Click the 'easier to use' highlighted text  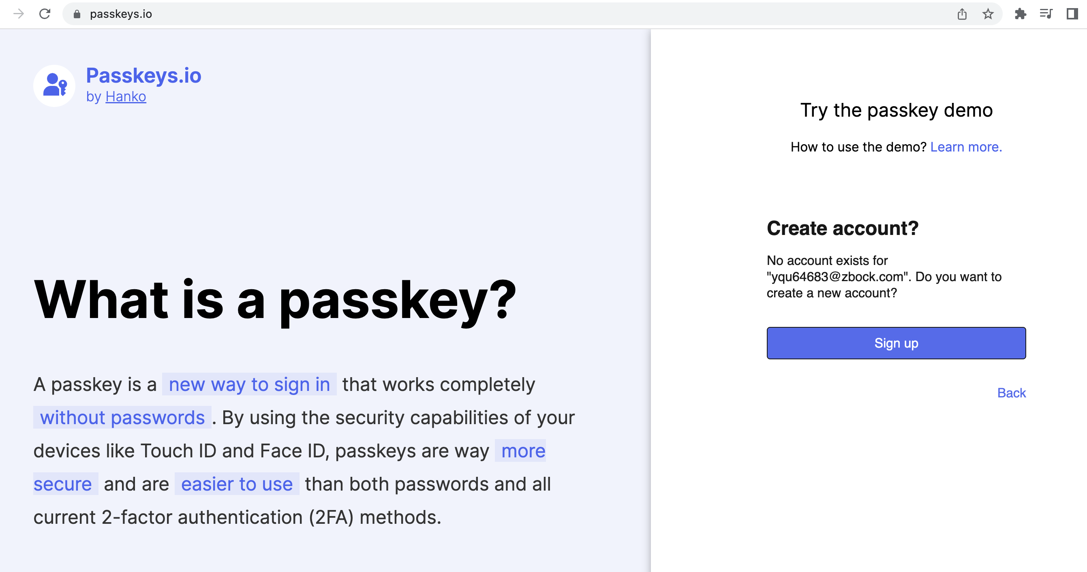237,484
